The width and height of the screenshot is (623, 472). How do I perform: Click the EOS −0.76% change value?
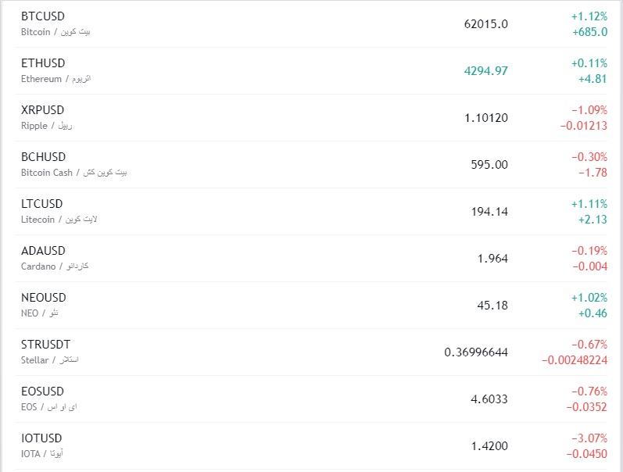[x=589, y=392]
